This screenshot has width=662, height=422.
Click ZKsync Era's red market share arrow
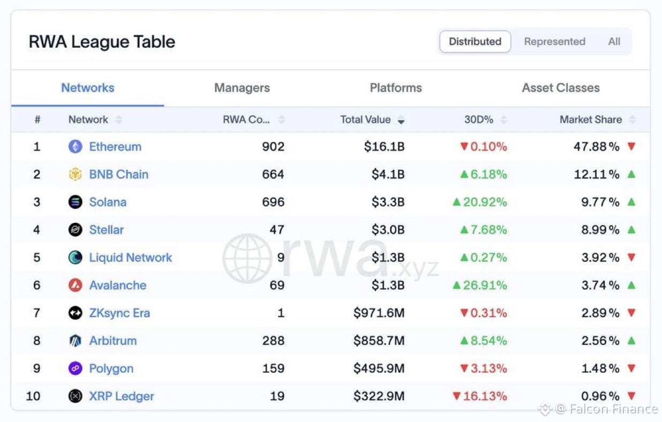point(631,313)
